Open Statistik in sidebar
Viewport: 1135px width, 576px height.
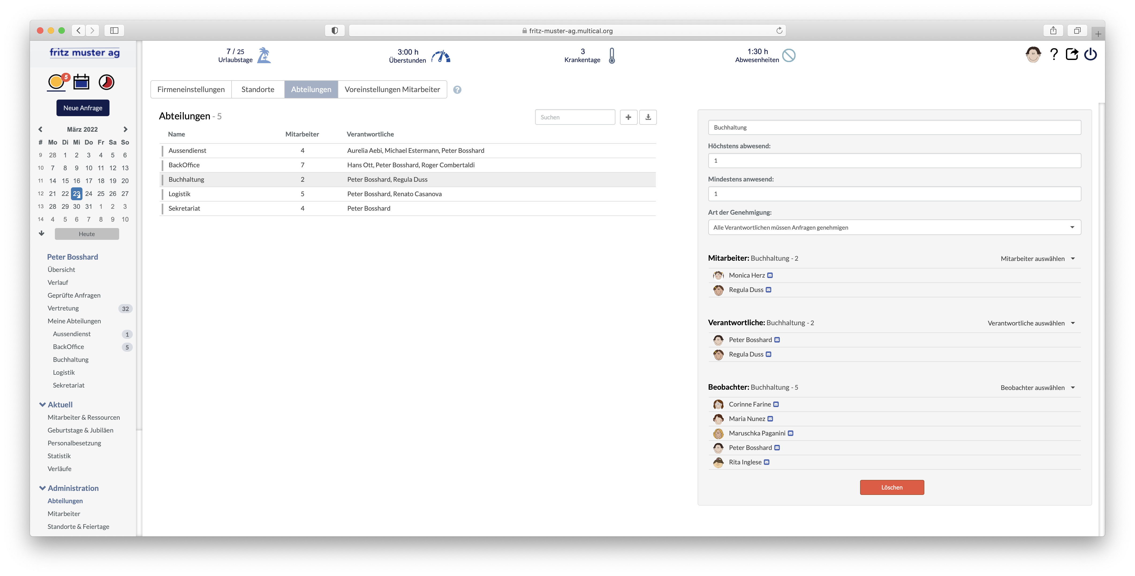point(59,456)
